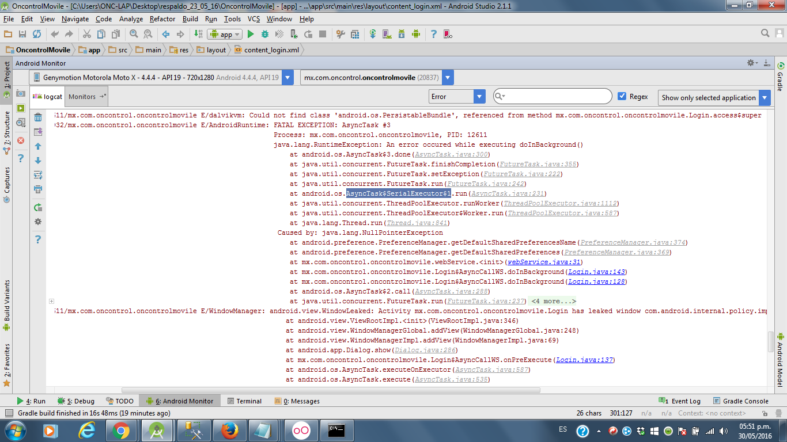Open the Event Log button
Viewport: 787px width, 442px height.
pyautogui.click(x=679, y=401)
